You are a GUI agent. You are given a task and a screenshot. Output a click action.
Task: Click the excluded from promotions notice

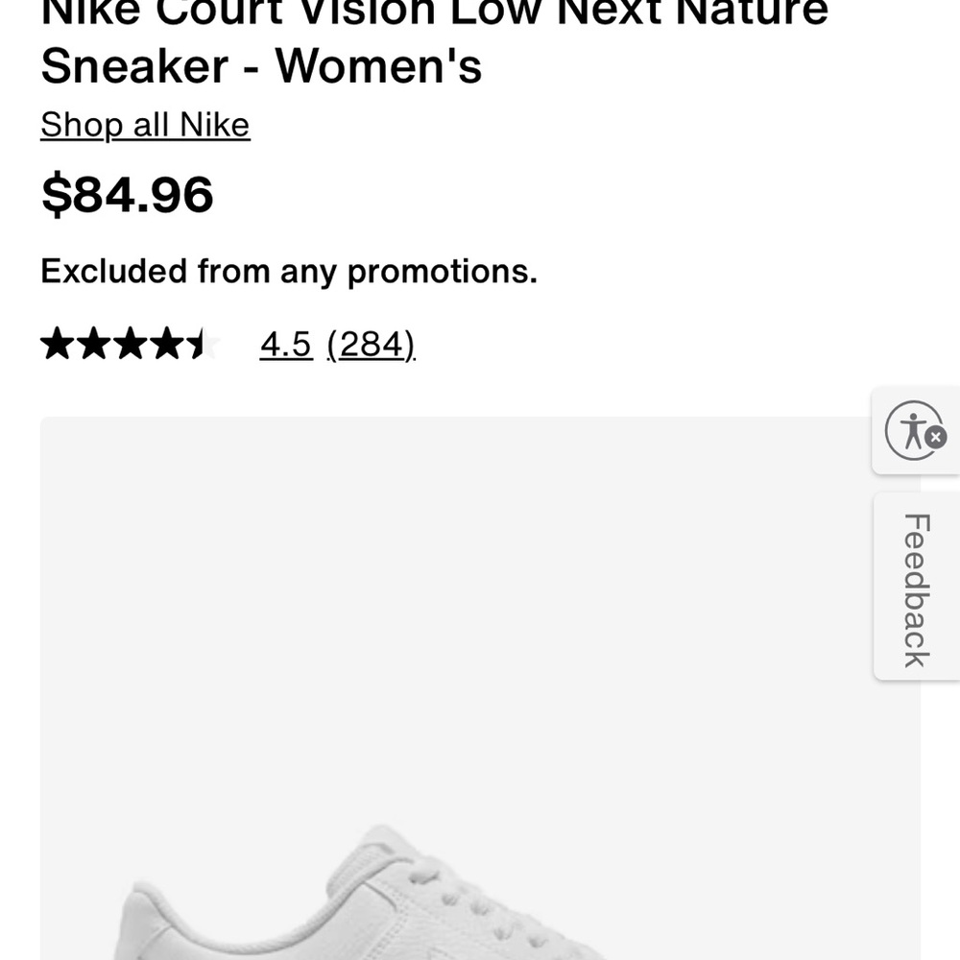click(288, 272)
